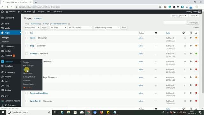Click the links count column header icon

[184, 33]
